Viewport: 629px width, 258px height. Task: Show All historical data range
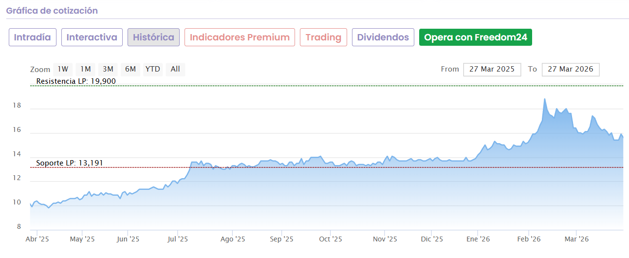point(175,69)
